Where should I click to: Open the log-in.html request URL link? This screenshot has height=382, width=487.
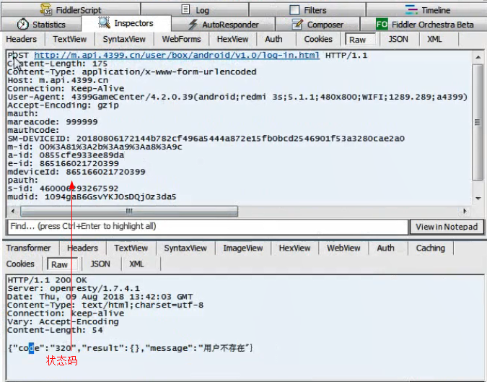pyautogui.click(x=177, y=56)
